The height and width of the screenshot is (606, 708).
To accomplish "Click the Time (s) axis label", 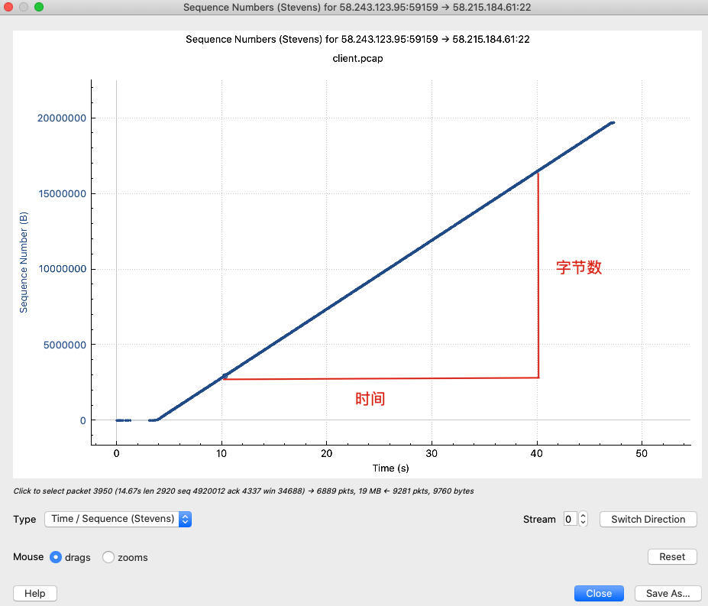I will click(x=390, y=468).
